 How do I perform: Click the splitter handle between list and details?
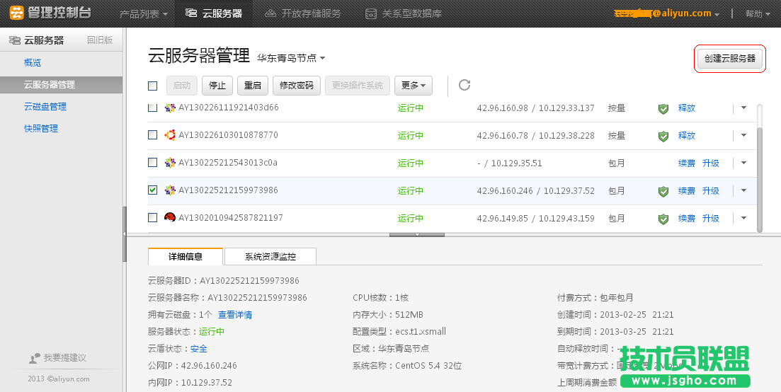tap(417, 234)
